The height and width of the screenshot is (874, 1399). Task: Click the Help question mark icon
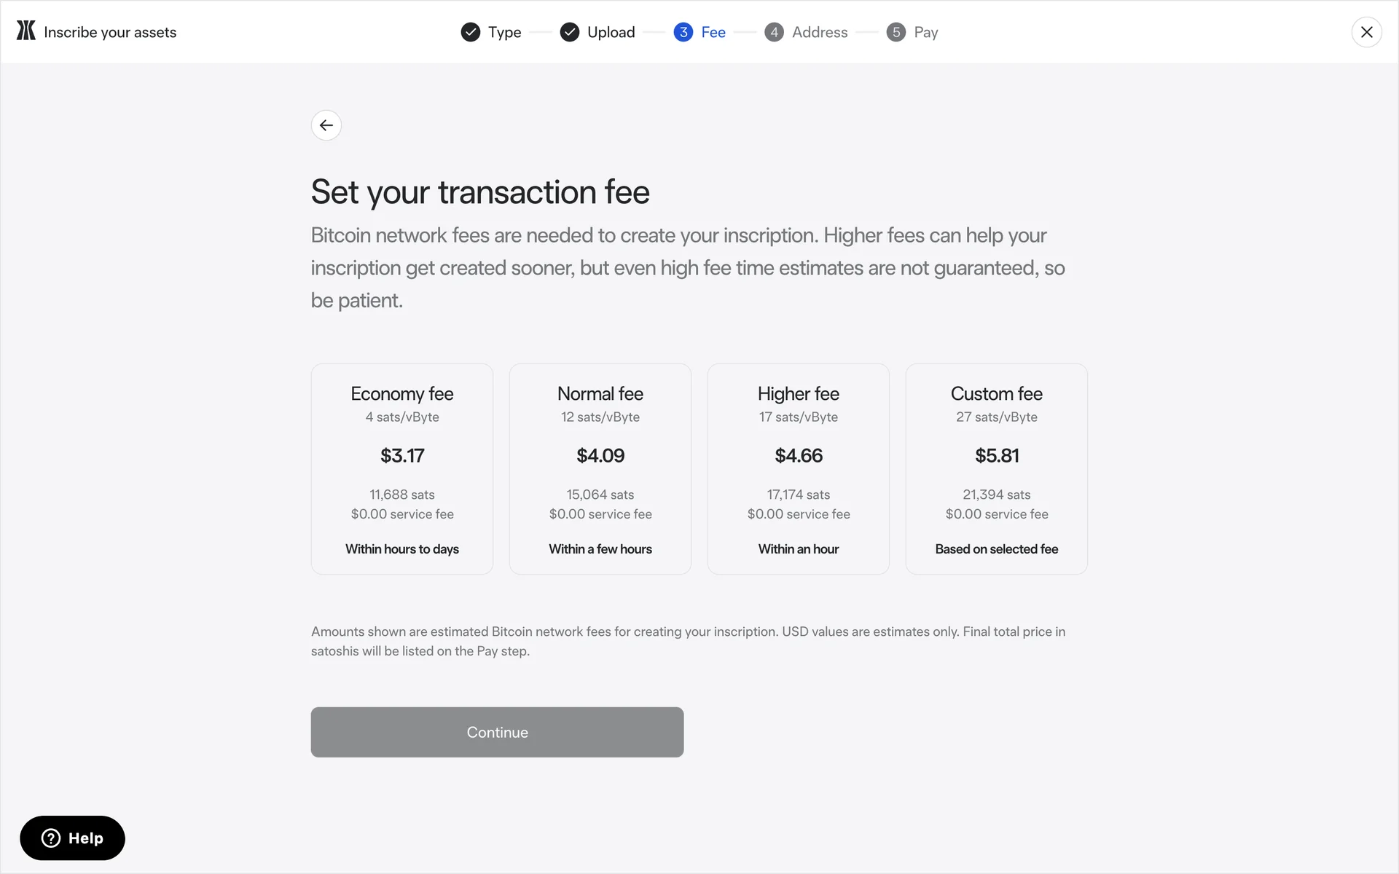(x=51, y=838)
